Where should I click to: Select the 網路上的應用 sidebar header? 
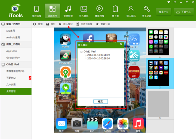pos(16,44)
